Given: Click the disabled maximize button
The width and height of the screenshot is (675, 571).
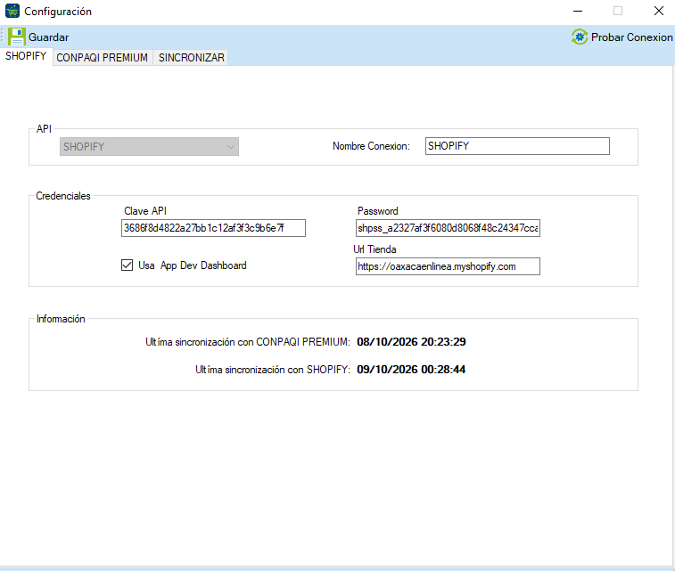Looking at the screenshot, I should 618,12.
